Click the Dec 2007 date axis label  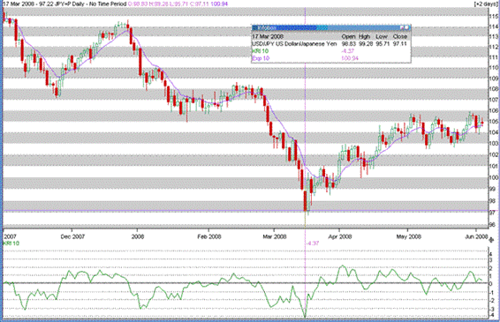pyautogui.click(x=72, y=236)
